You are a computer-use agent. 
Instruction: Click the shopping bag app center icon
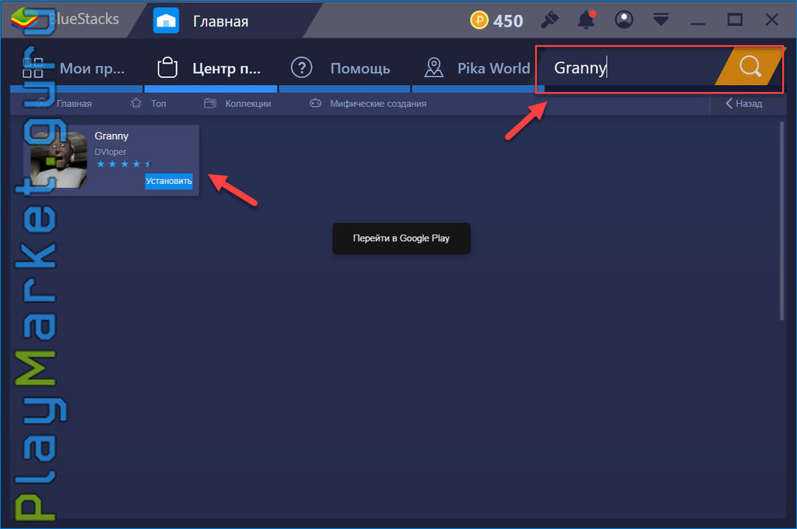point(167,67)
